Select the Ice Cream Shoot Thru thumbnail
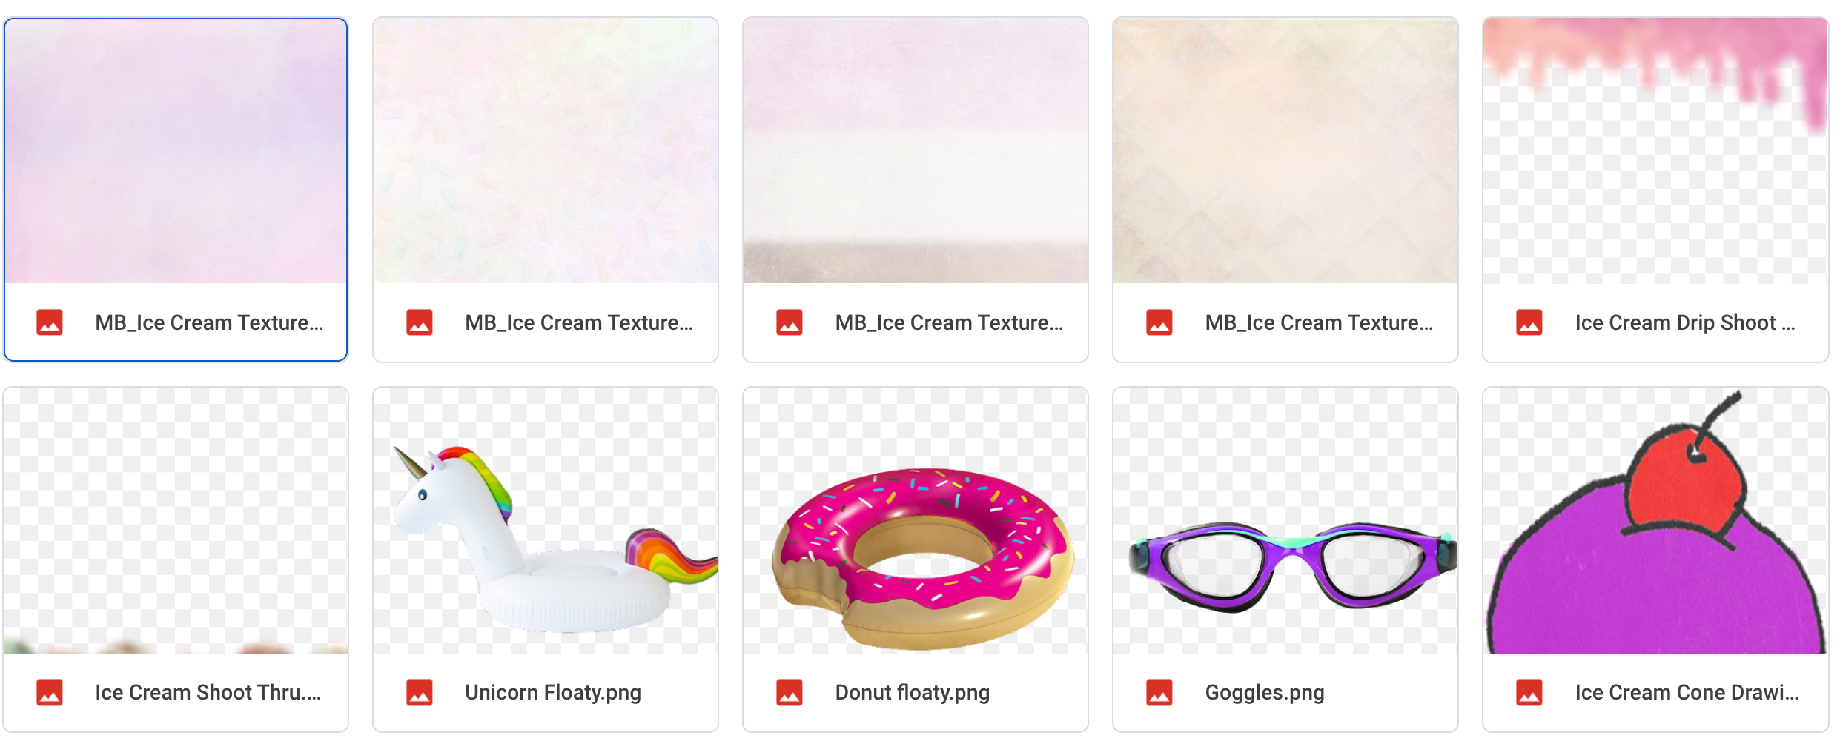The width and height of the screenshot is (1840, 747). point(176,520)
